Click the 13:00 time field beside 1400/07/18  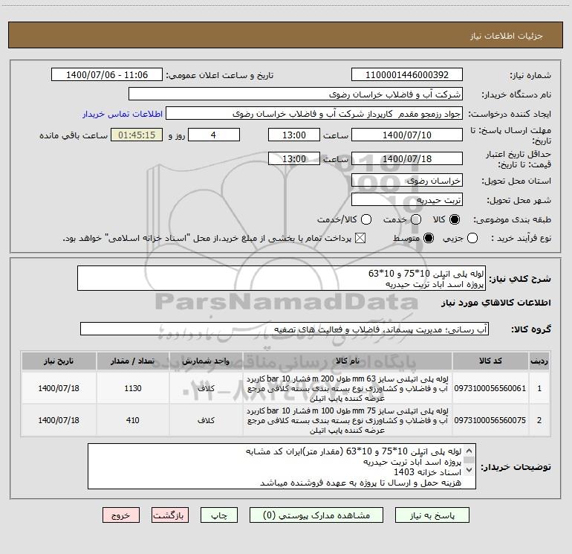[294, 158]
